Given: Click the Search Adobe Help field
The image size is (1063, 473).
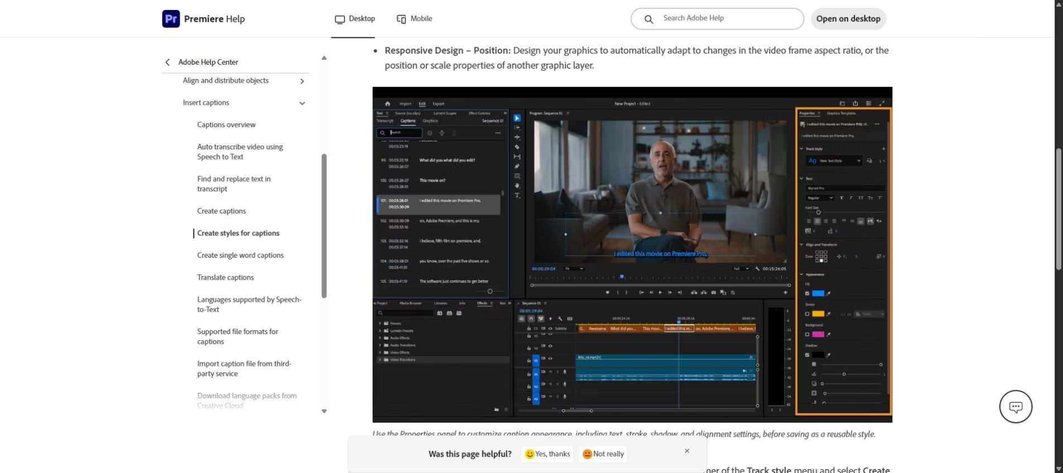Looking at the screenshot, I should coord(717,18).
